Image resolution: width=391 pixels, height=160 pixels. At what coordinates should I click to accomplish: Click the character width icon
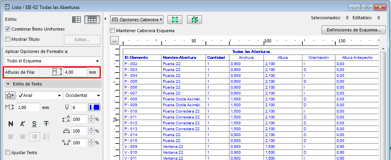66,131
